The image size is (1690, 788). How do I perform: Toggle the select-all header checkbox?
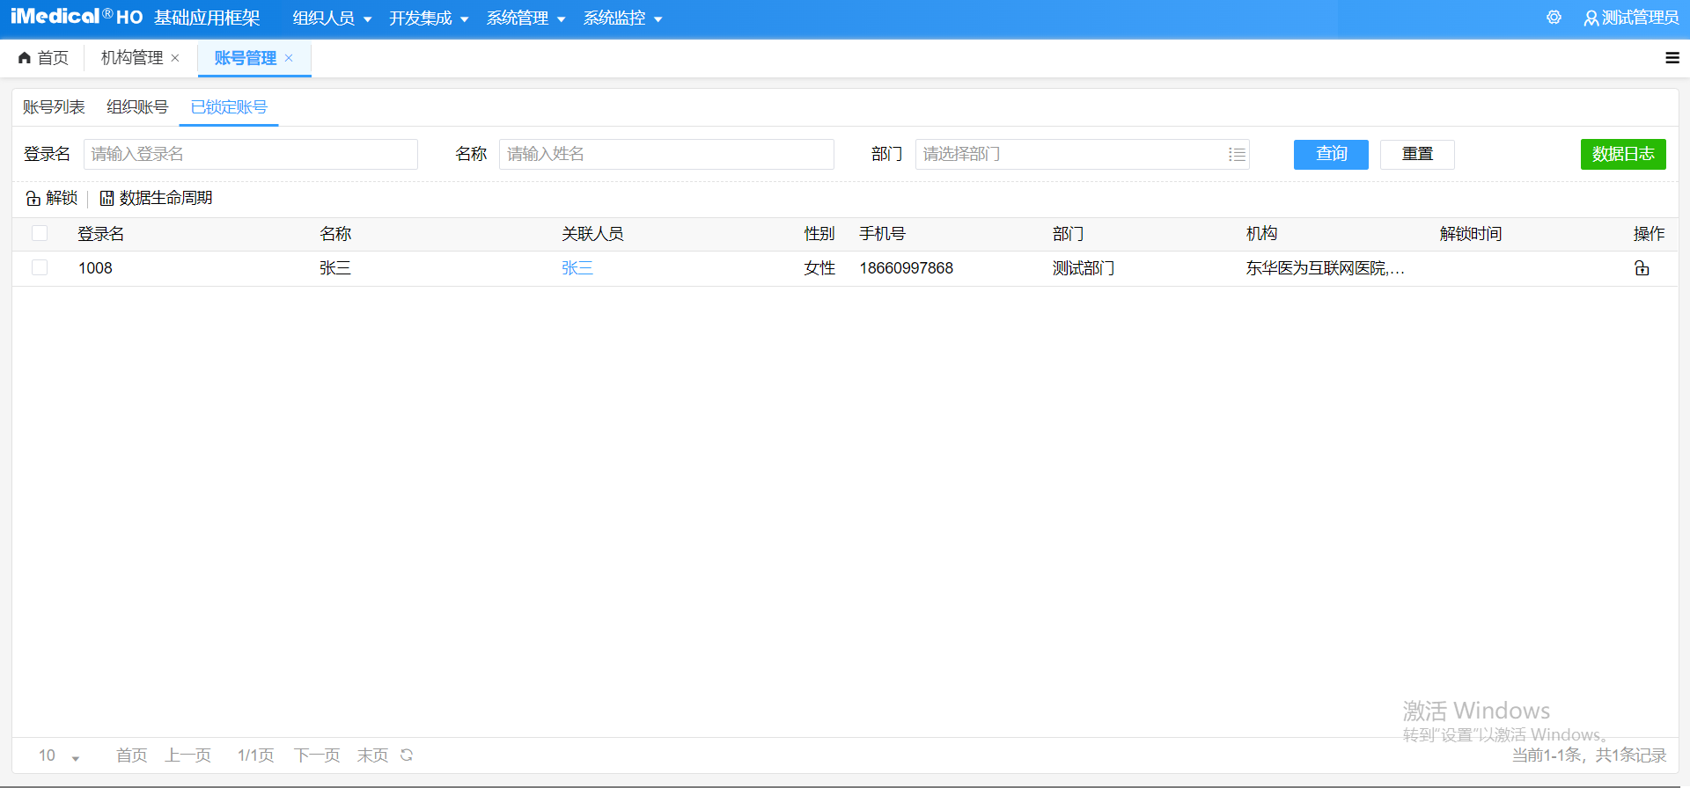40,233
